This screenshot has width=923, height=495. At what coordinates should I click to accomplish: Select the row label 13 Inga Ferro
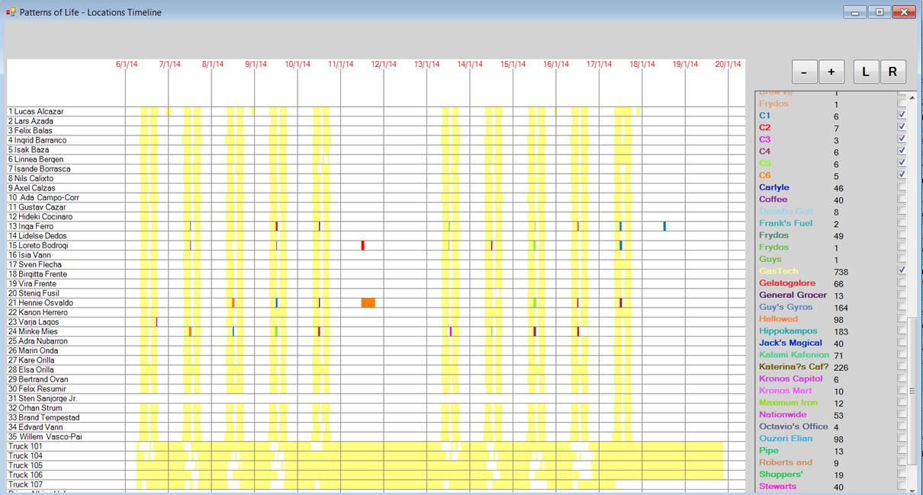click(x=31, y=226)
